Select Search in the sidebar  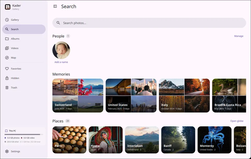[24, 29]
